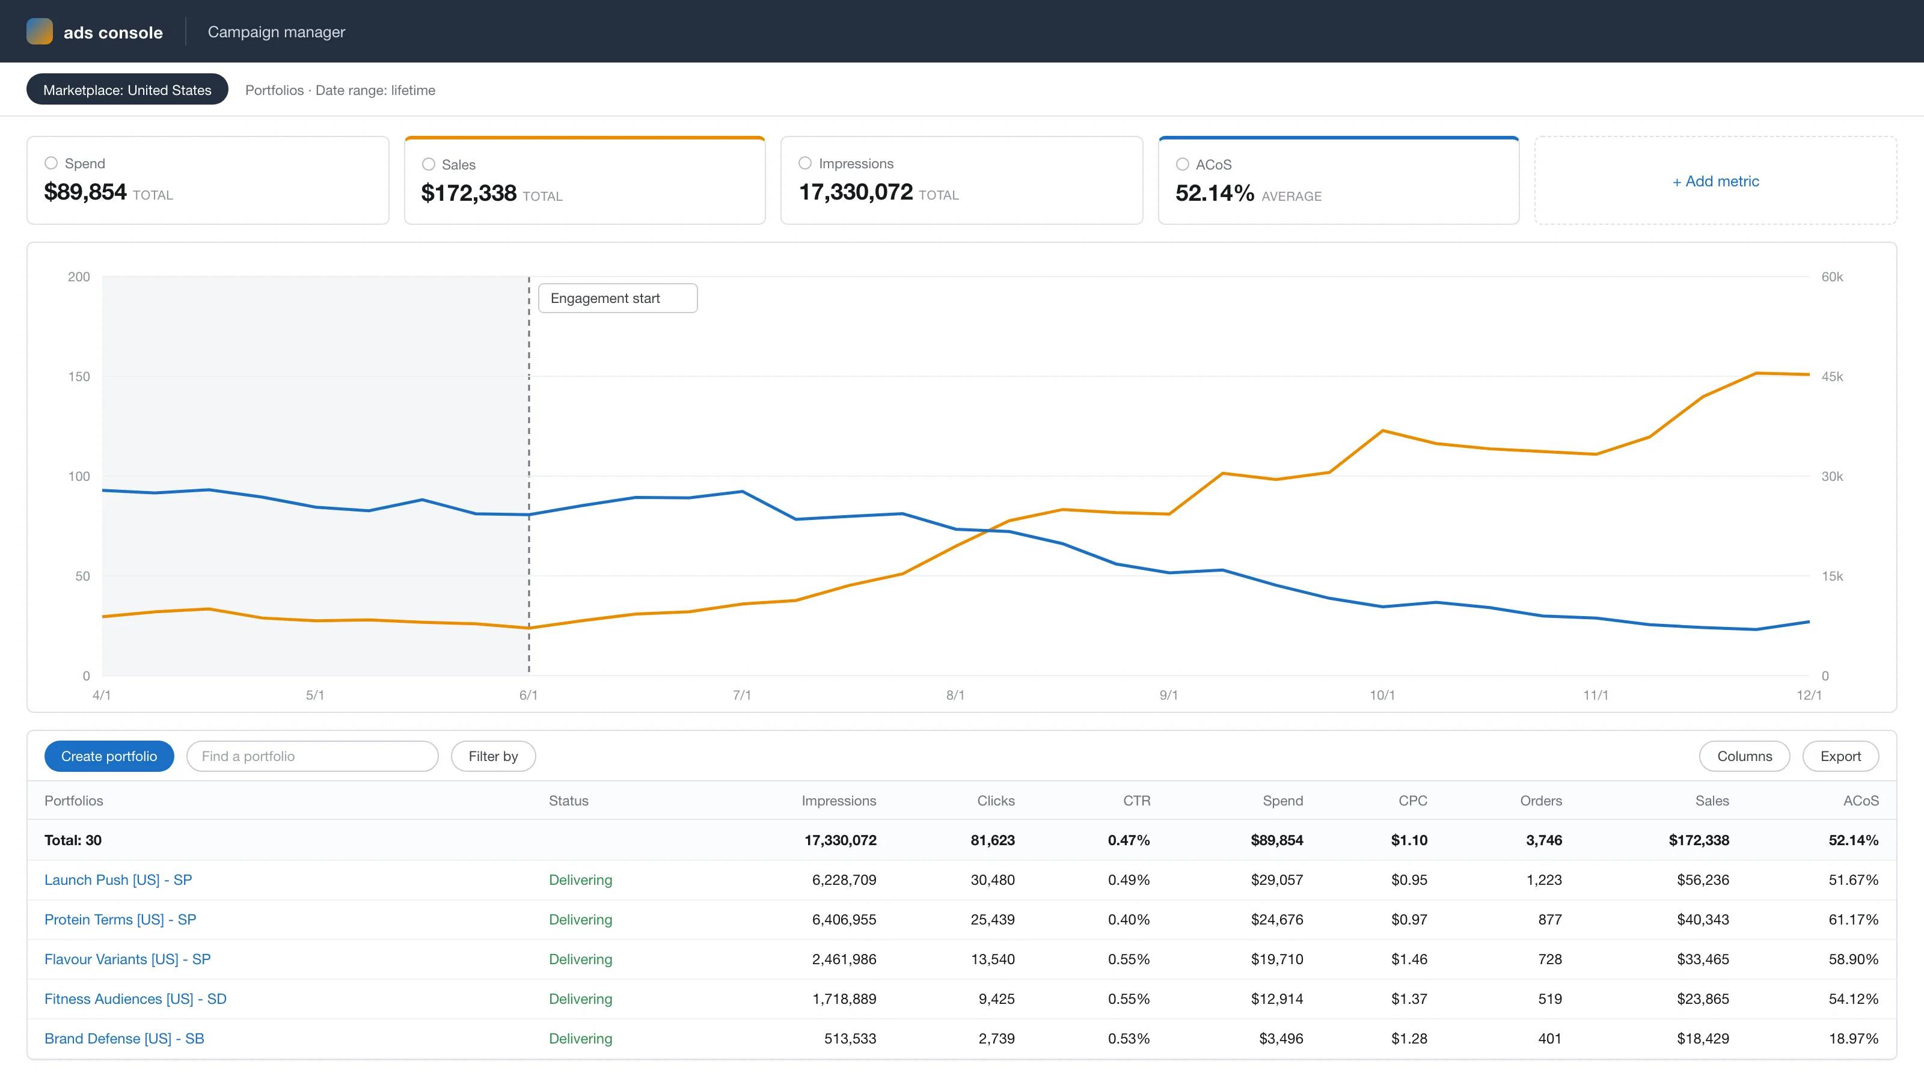Screen dimensions: 1924x1082
Task: Open Flavour Variants [US] - SP portfolio
Action: click(127, 959)
